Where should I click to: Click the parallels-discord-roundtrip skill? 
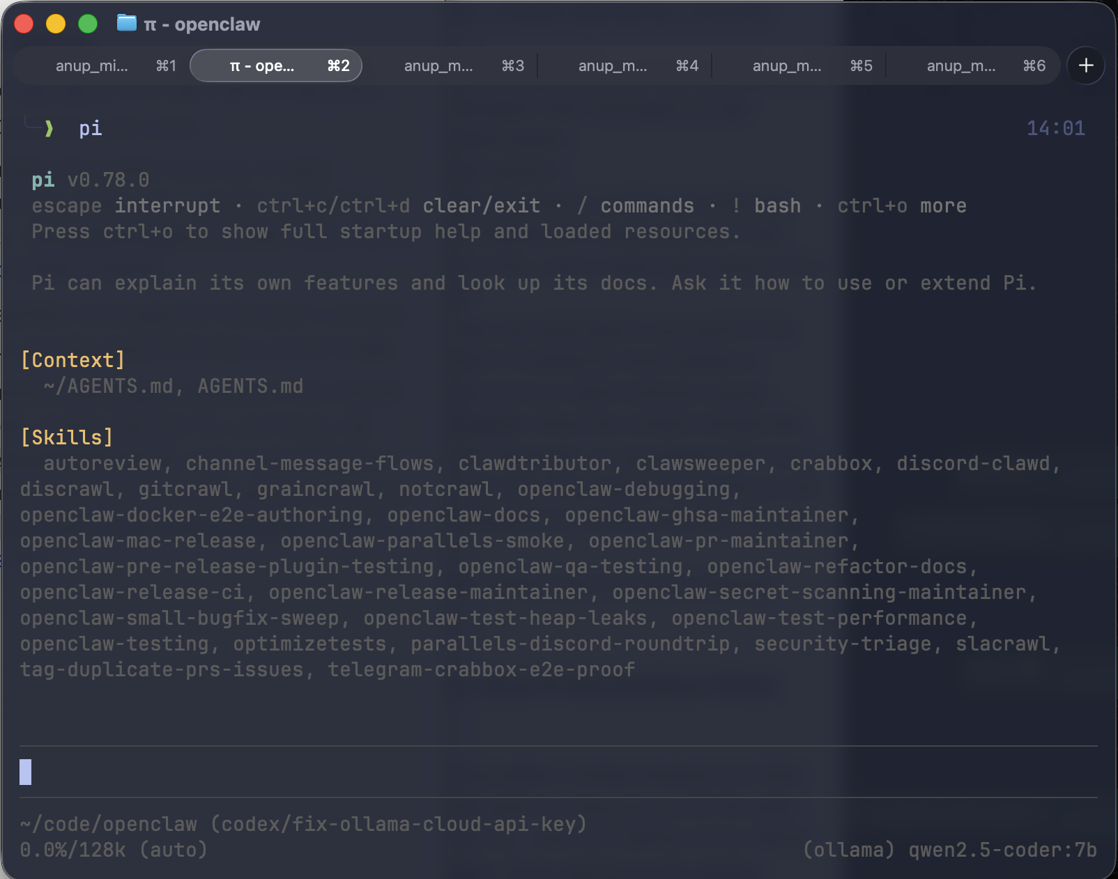coord(570,644)
